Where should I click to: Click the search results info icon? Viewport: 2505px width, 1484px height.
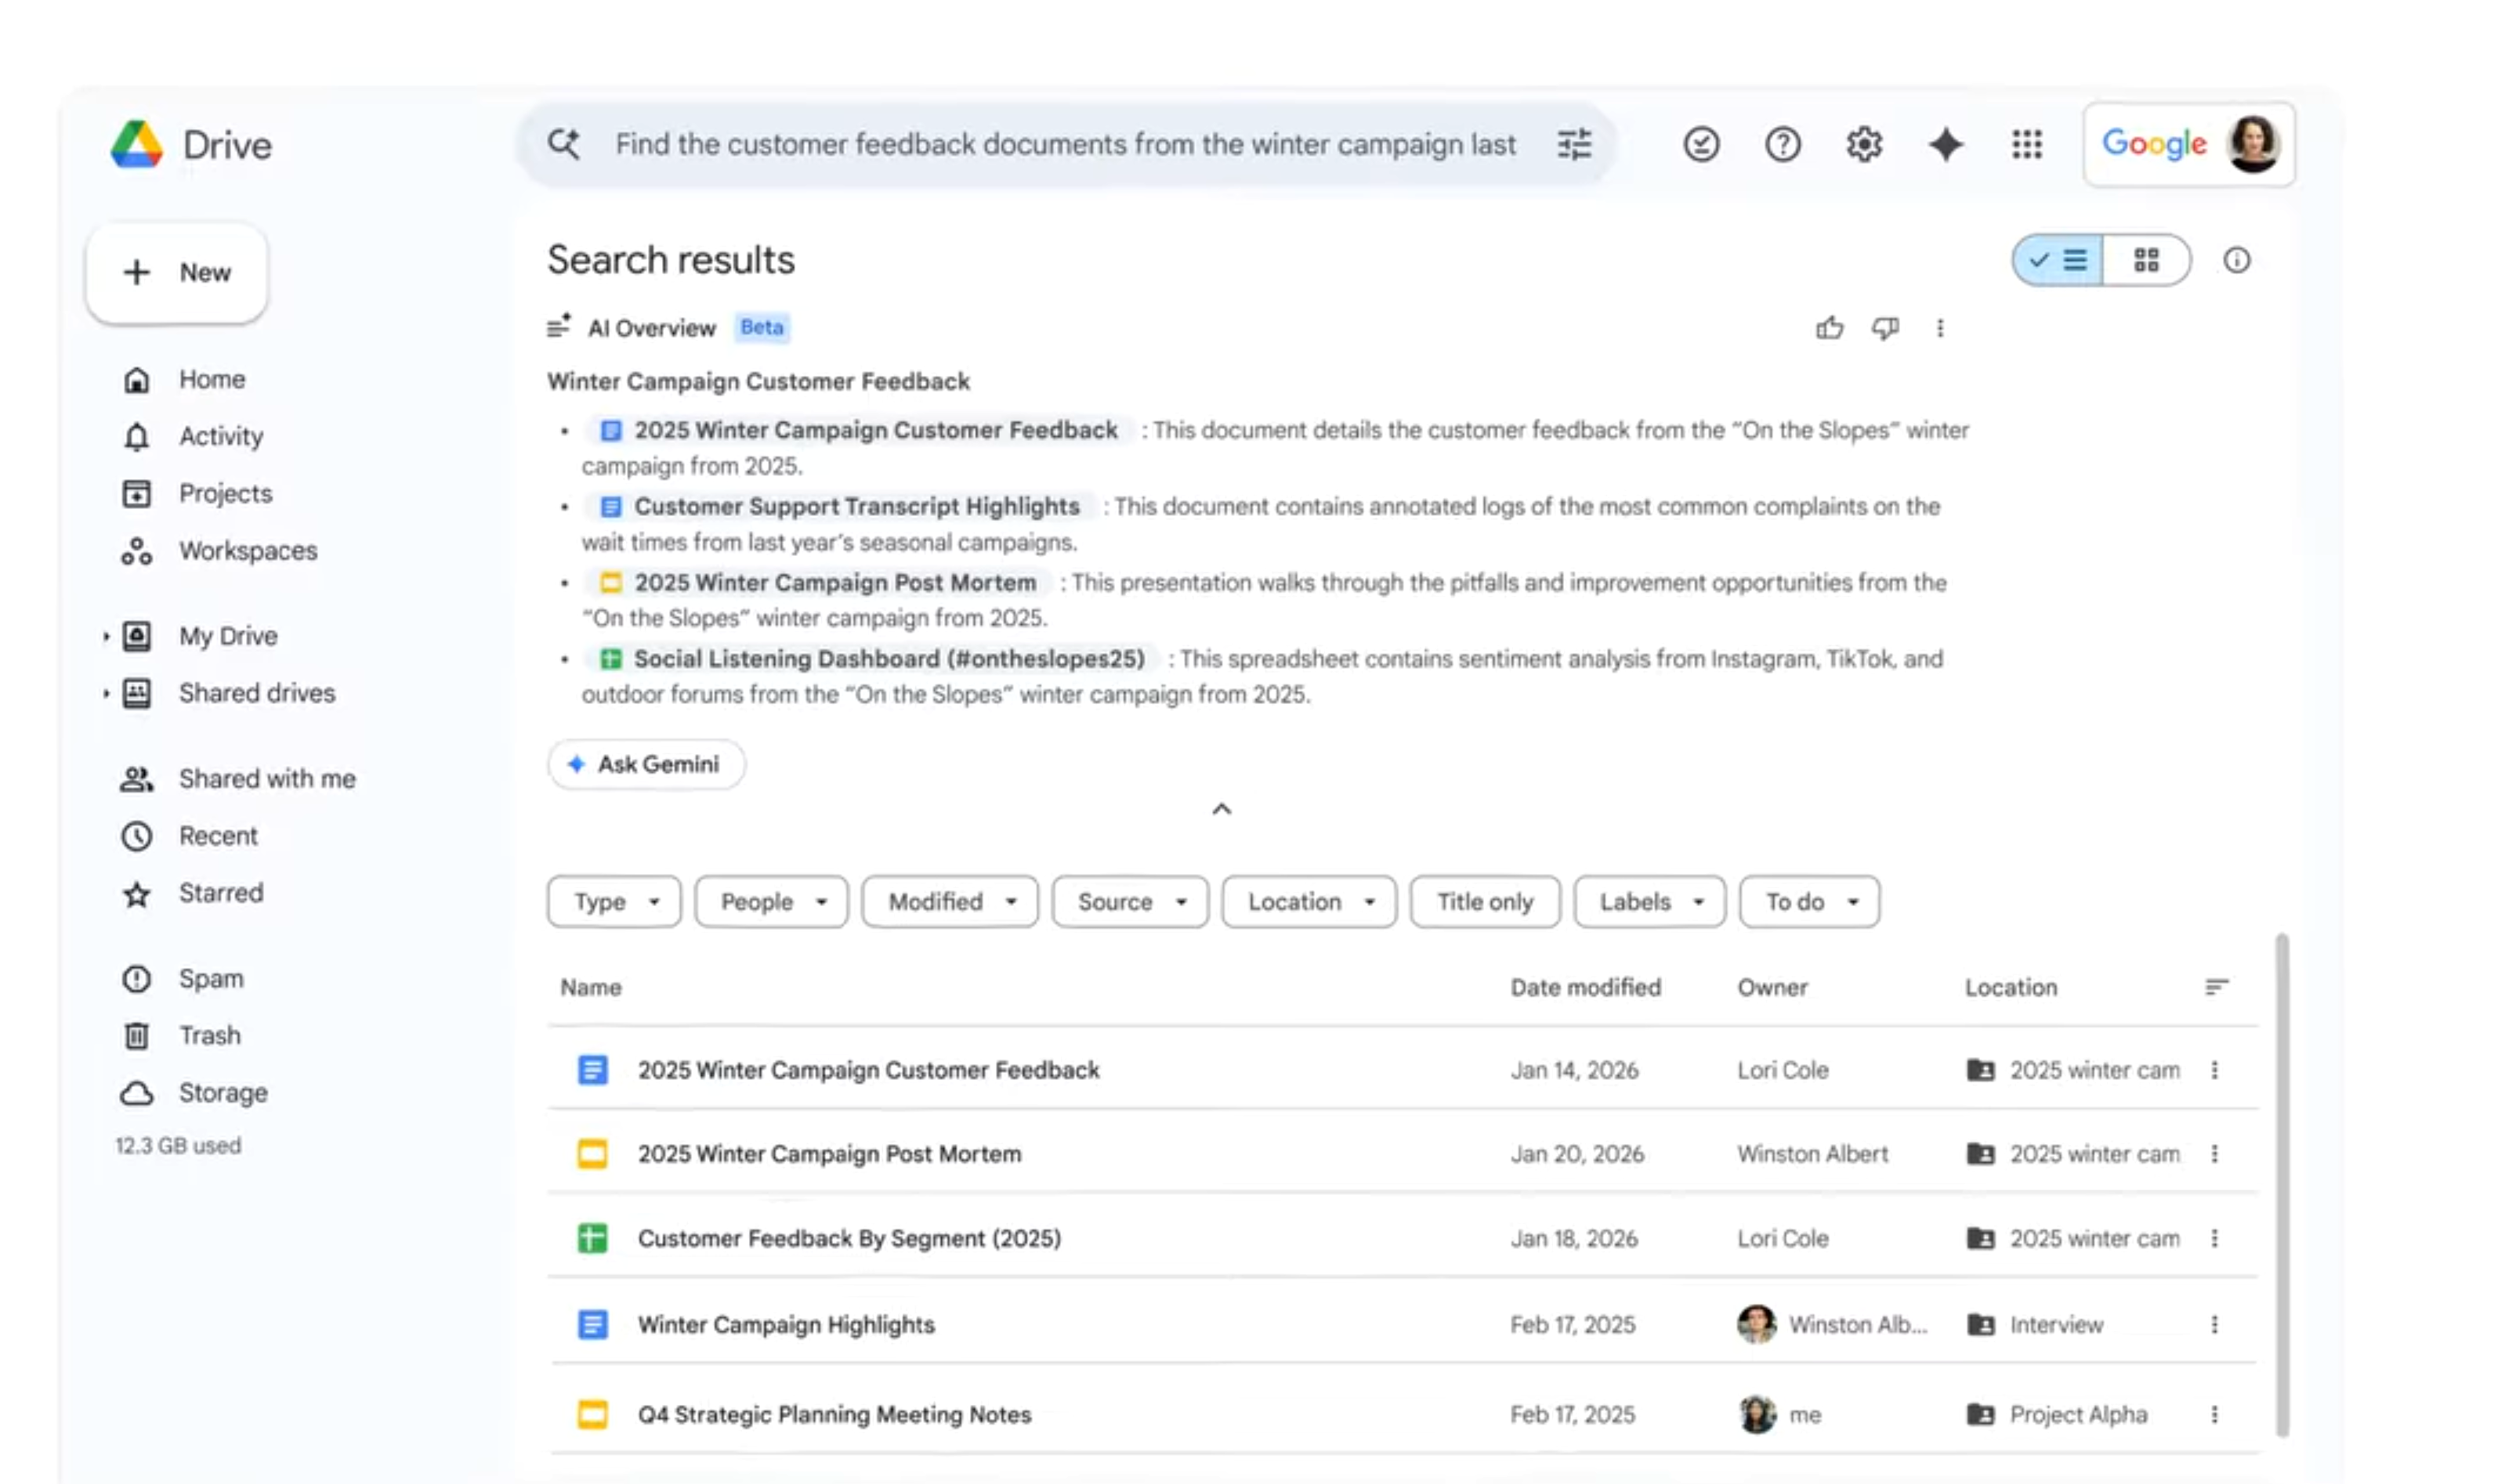[x=2238, y=260]
